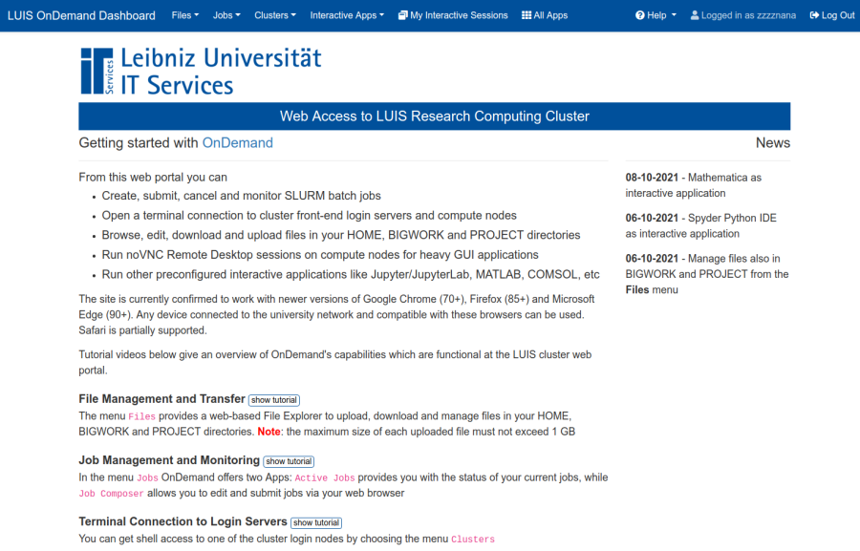Click the File Management and Transfer heading
The width and height of the screenshot is (860, 551).
161,399
